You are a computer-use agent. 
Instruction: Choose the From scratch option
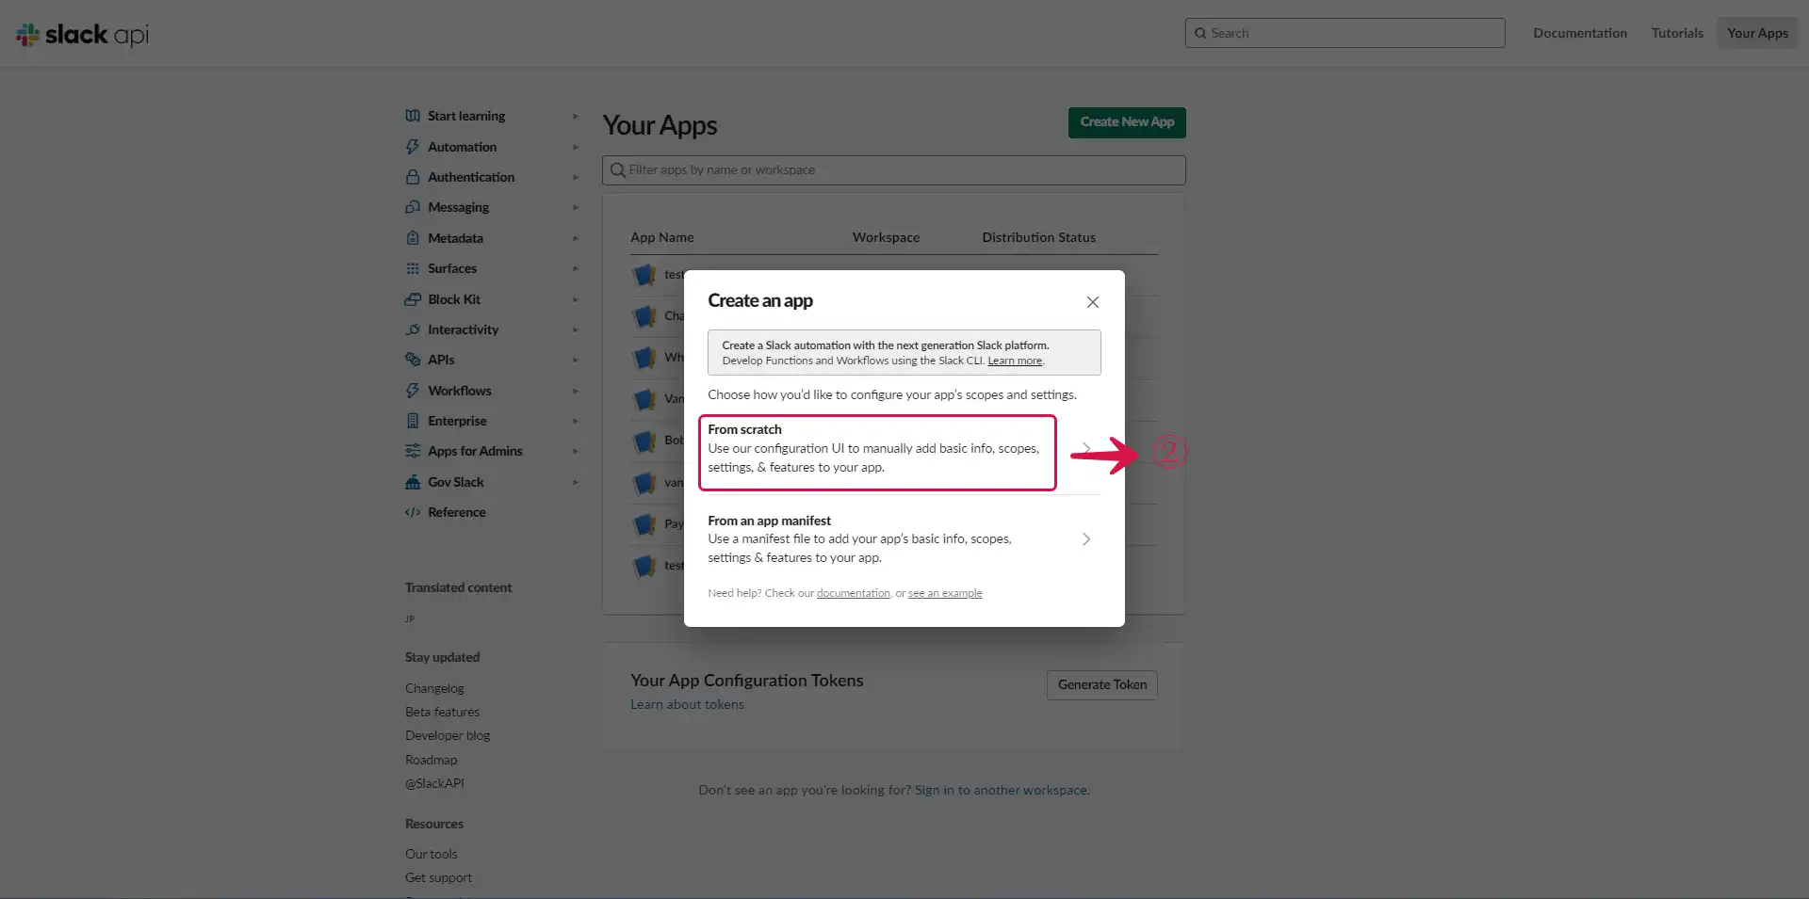[x=877, y=453]
